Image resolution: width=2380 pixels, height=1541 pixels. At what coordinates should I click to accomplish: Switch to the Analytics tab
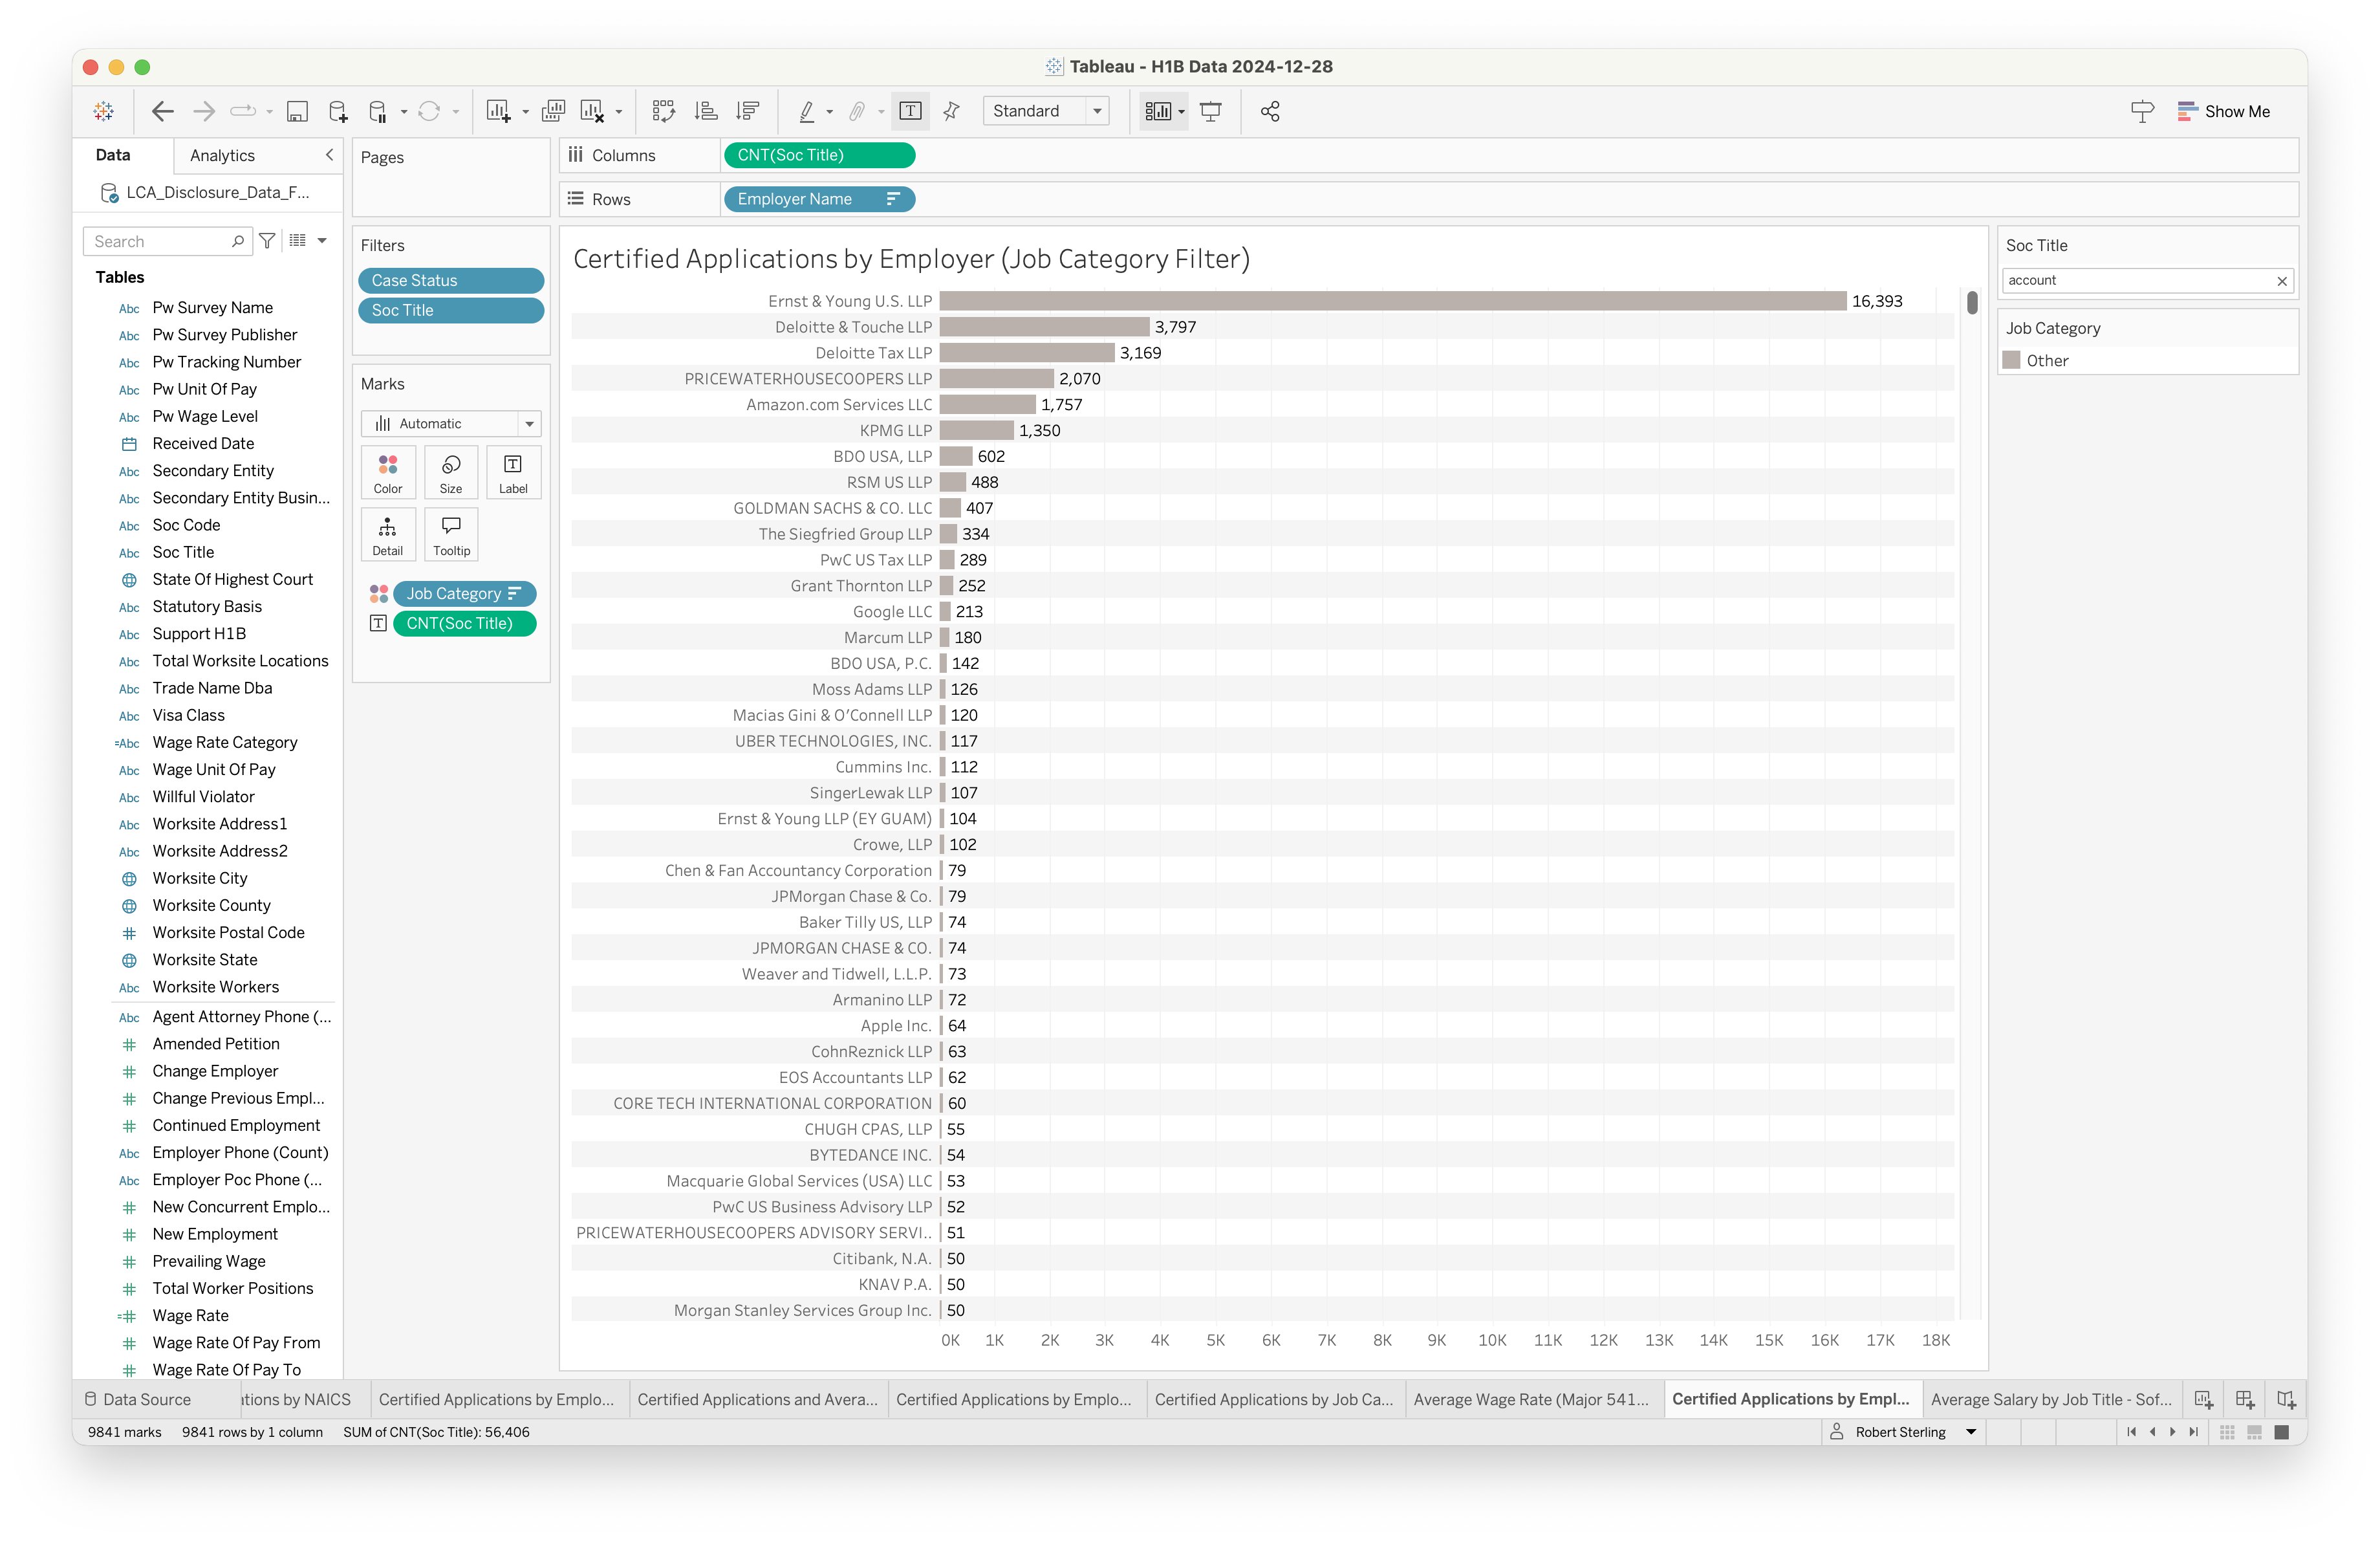222,155
